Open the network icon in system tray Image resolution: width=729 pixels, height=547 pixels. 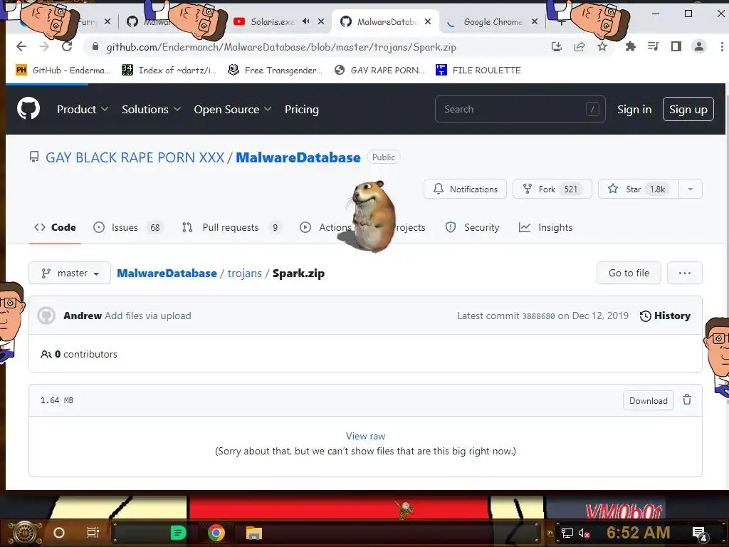(567, 533)
